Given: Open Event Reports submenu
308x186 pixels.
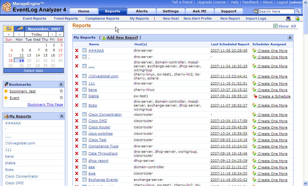Looking at the screenshot, I should [34, 18].
